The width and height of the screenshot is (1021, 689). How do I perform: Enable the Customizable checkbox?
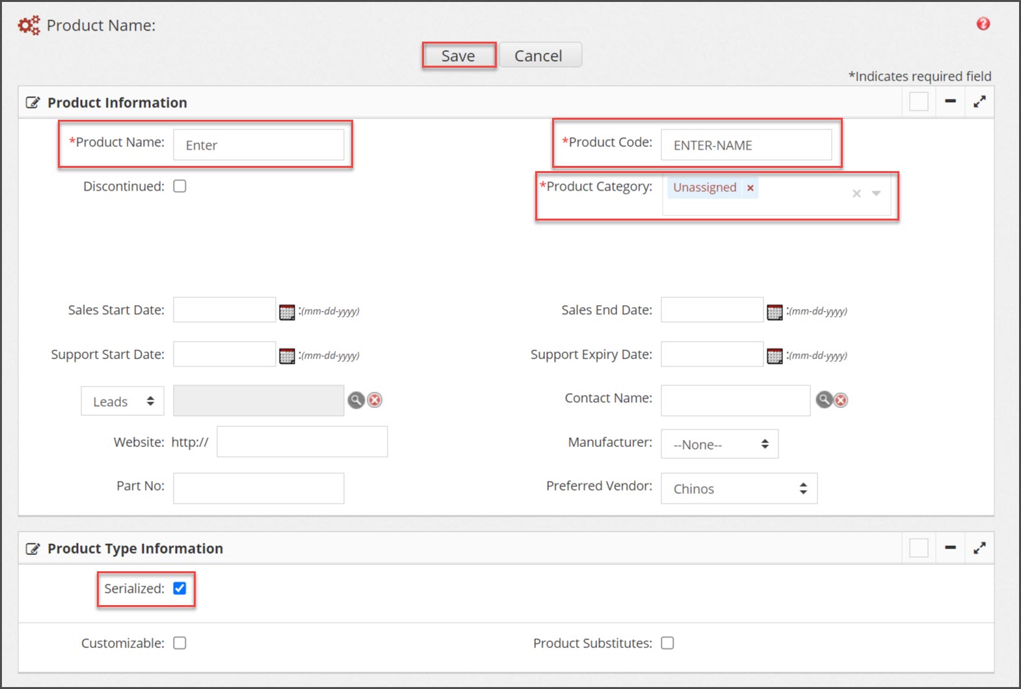click(179, 643)
